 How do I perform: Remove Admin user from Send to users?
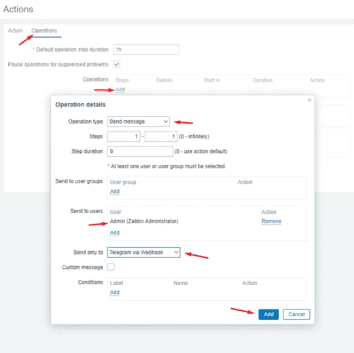click(271, 221)
